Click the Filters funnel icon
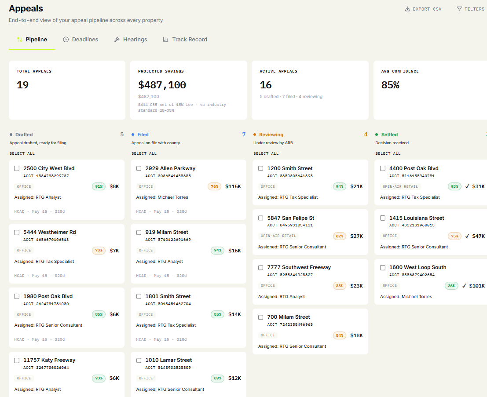Viewport: 487px width, 397px height. [459, 9]
